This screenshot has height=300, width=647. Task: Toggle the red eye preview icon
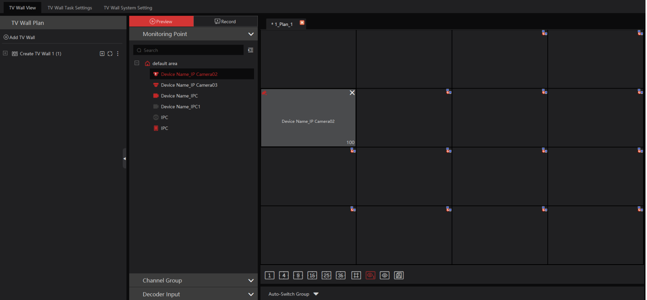tap(370, 276)
